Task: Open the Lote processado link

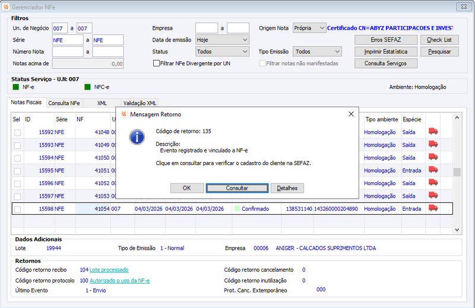Action: point(109,270)
